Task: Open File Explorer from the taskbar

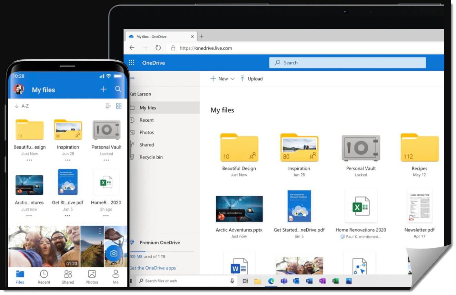Action: click(258, 281)
